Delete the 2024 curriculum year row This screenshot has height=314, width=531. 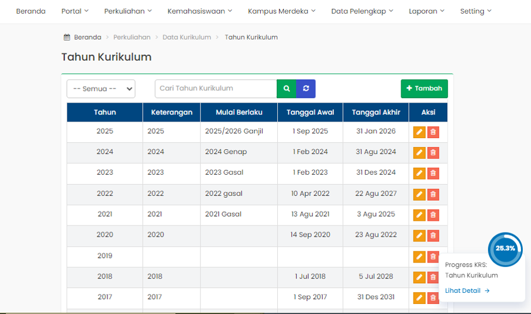coord(433,152)
